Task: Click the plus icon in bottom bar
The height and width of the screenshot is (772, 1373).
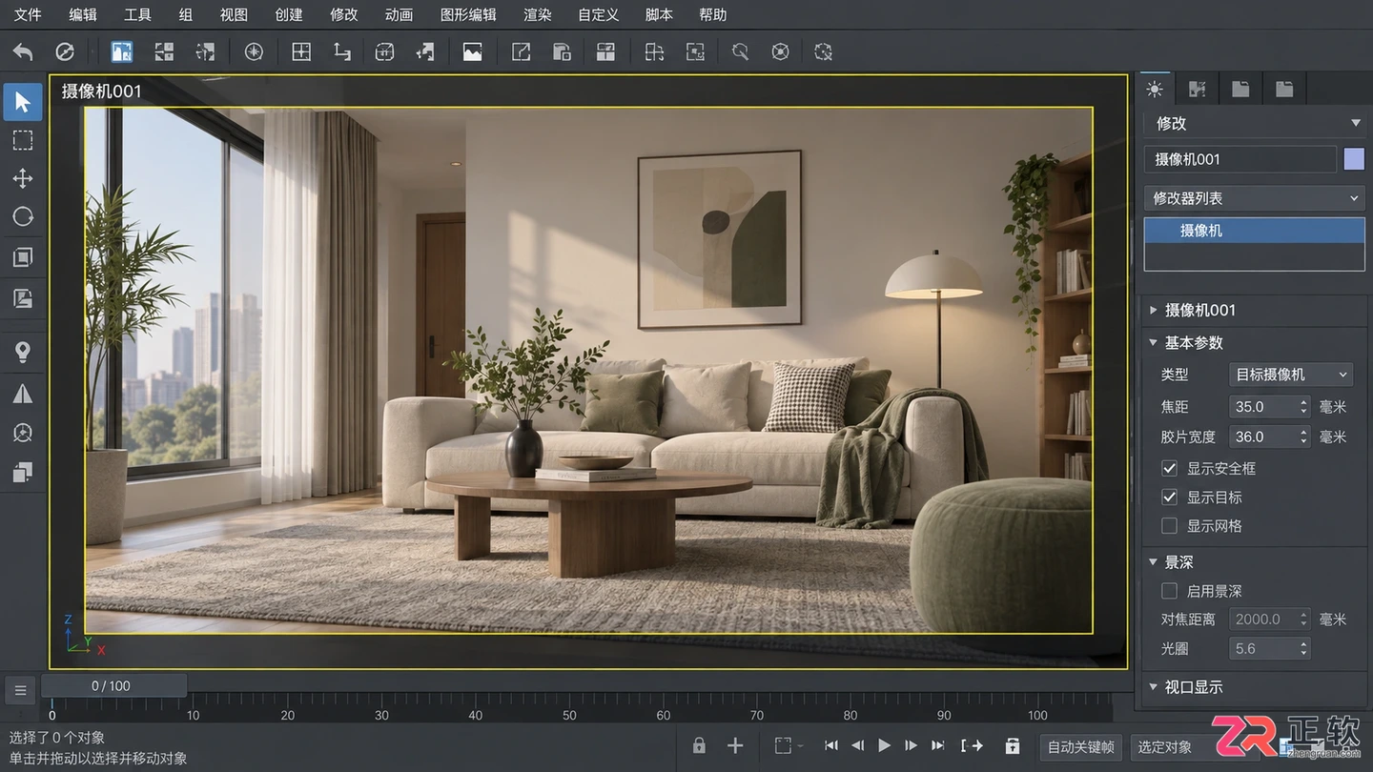Action: tap(734, 746)
